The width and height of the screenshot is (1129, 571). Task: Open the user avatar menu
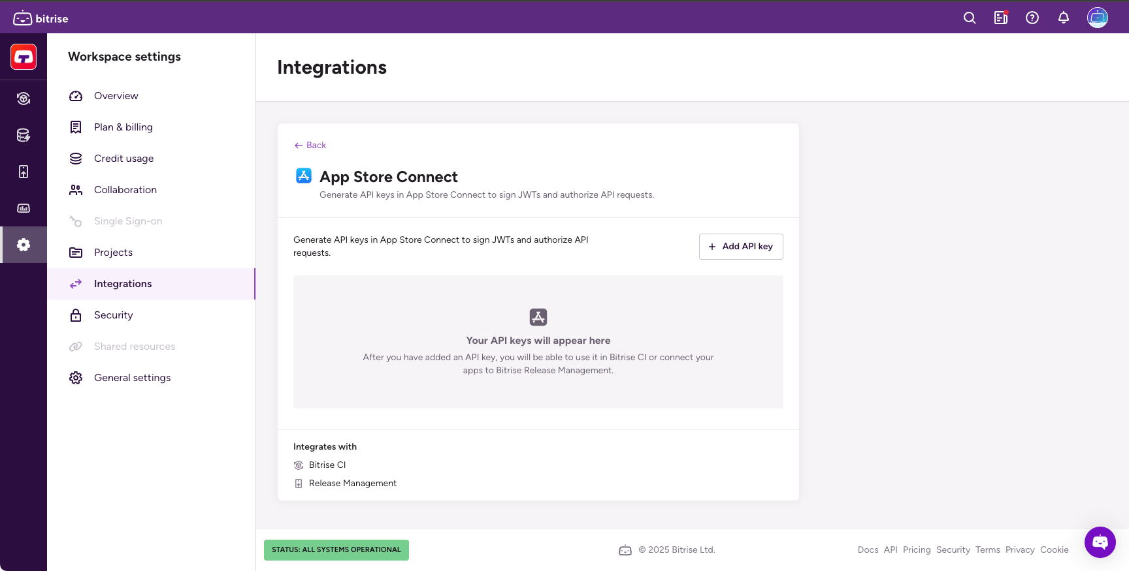(1098, 18)
